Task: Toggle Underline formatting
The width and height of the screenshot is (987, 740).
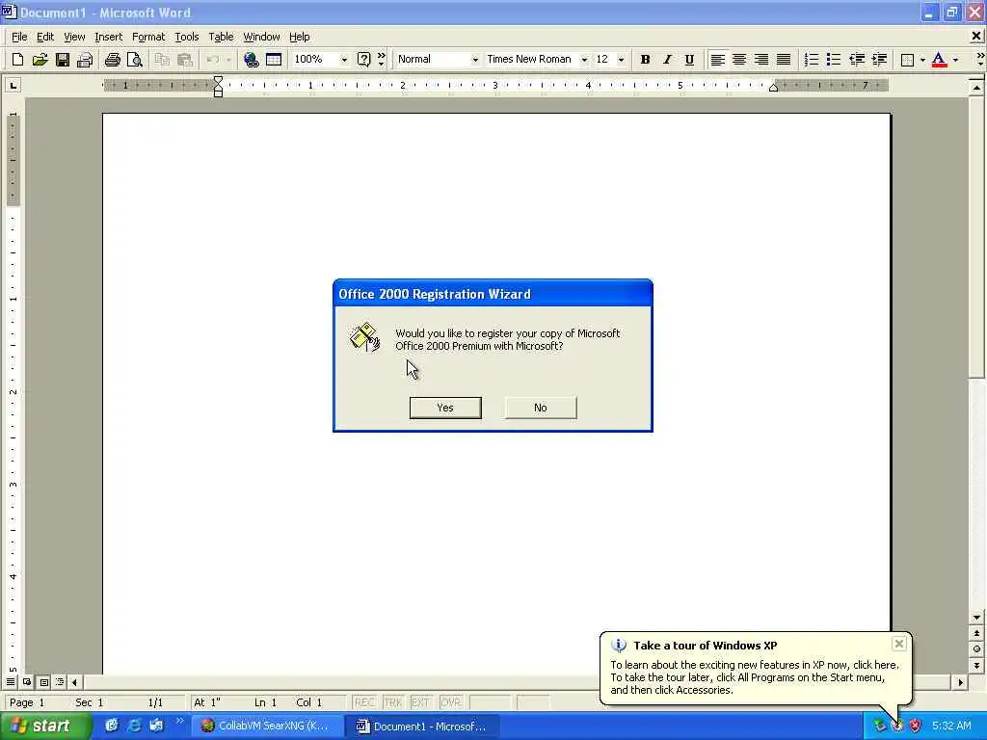Action: pyautogui.click(x=689, y=60)
